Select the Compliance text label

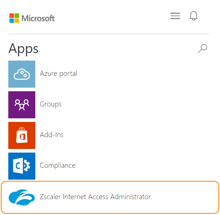pyautogui.click(x=57, y=166)
